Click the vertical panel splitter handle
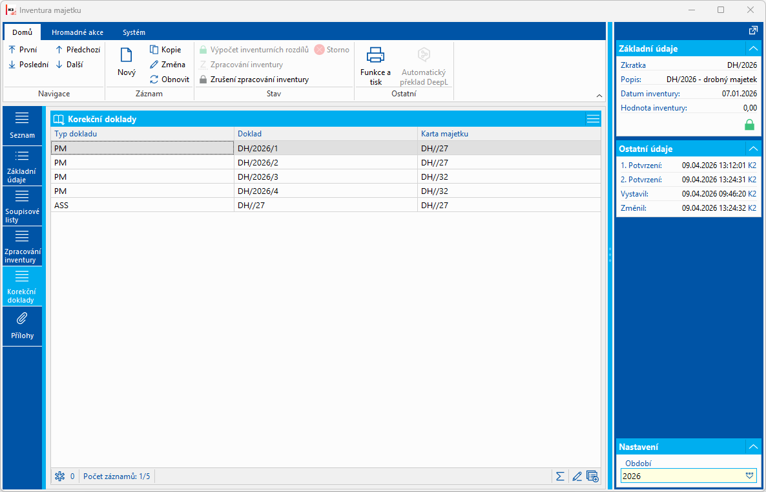 point(610,254)
